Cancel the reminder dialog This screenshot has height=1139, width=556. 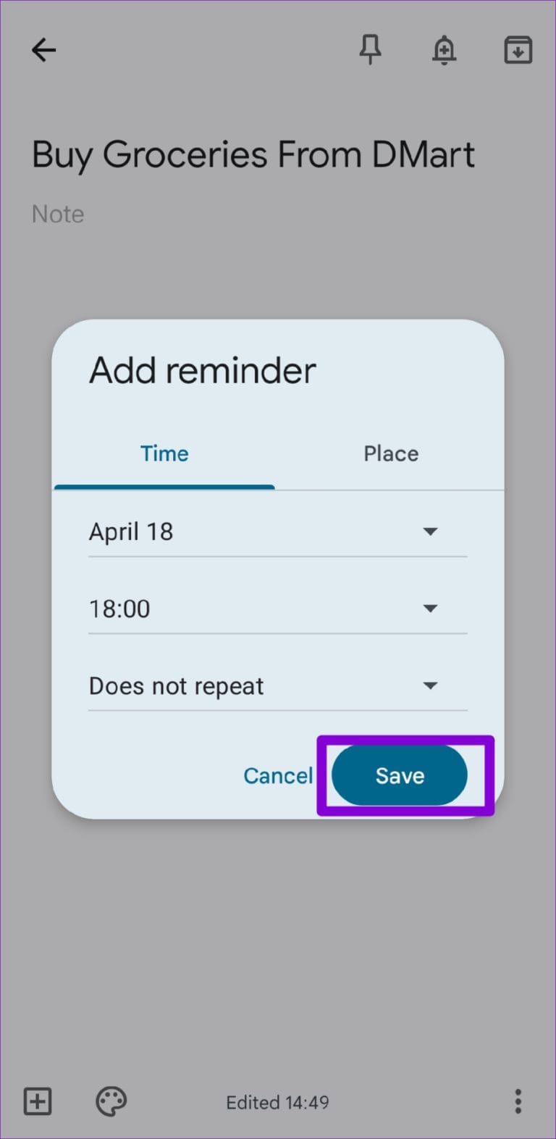(x=278, y=775)
